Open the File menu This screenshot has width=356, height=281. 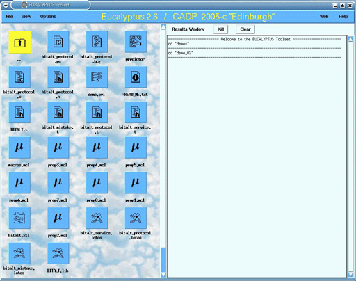9,17
